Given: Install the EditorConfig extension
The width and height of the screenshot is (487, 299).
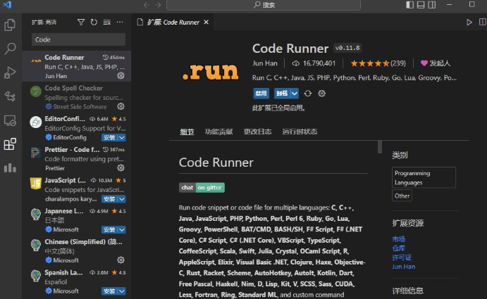Looking at the screenshot, I should click(110, 137).
